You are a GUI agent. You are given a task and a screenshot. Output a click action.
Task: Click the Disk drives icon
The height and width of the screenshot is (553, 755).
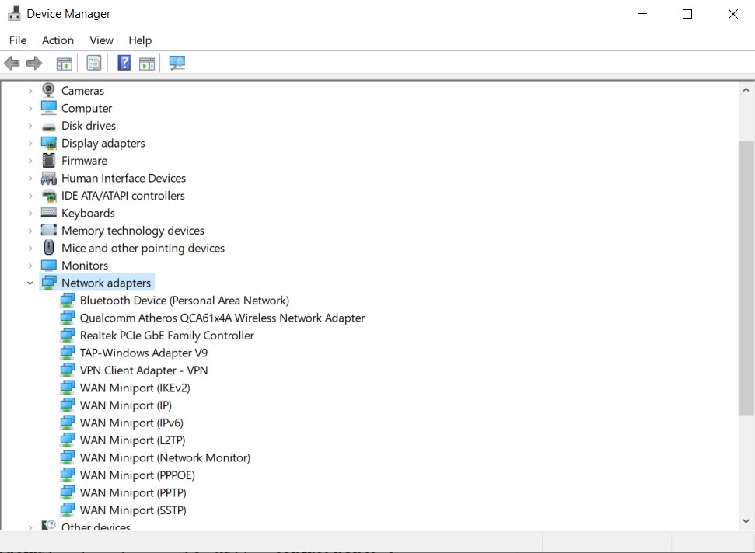pyautogui.click(x=49, y=127)
